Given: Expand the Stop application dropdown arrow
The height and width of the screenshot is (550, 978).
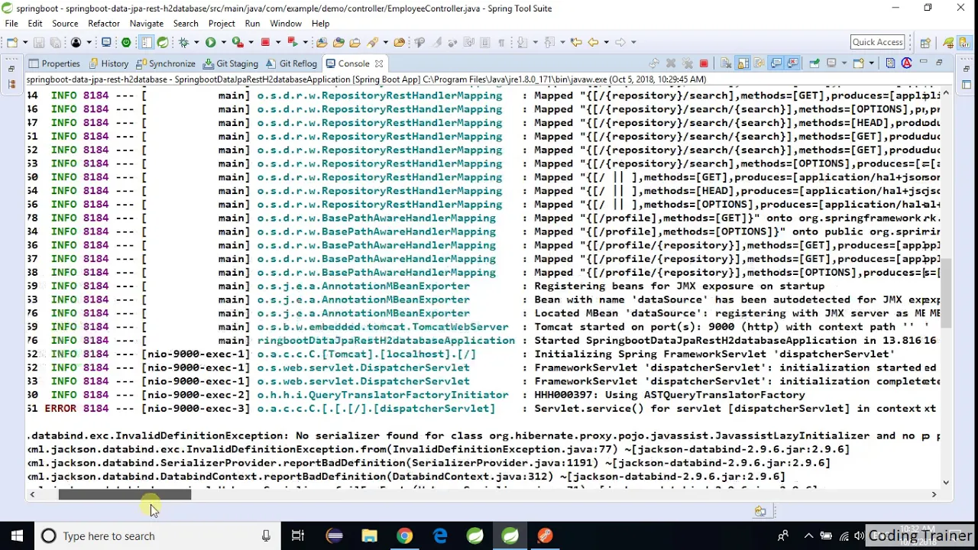Looking at the screenshot, I should (x=277, y=42).
